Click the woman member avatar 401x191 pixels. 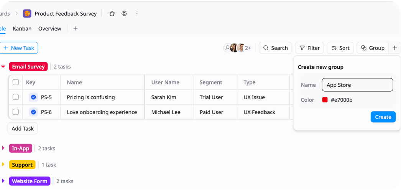pyautogui.click(x=234, y=48)
